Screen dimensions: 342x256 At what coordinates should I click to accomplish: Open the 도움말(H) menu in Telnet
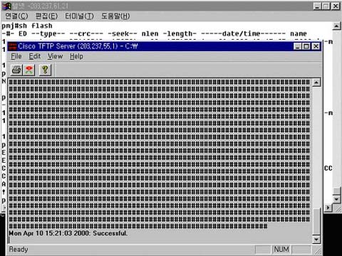[x=115, y=16]
